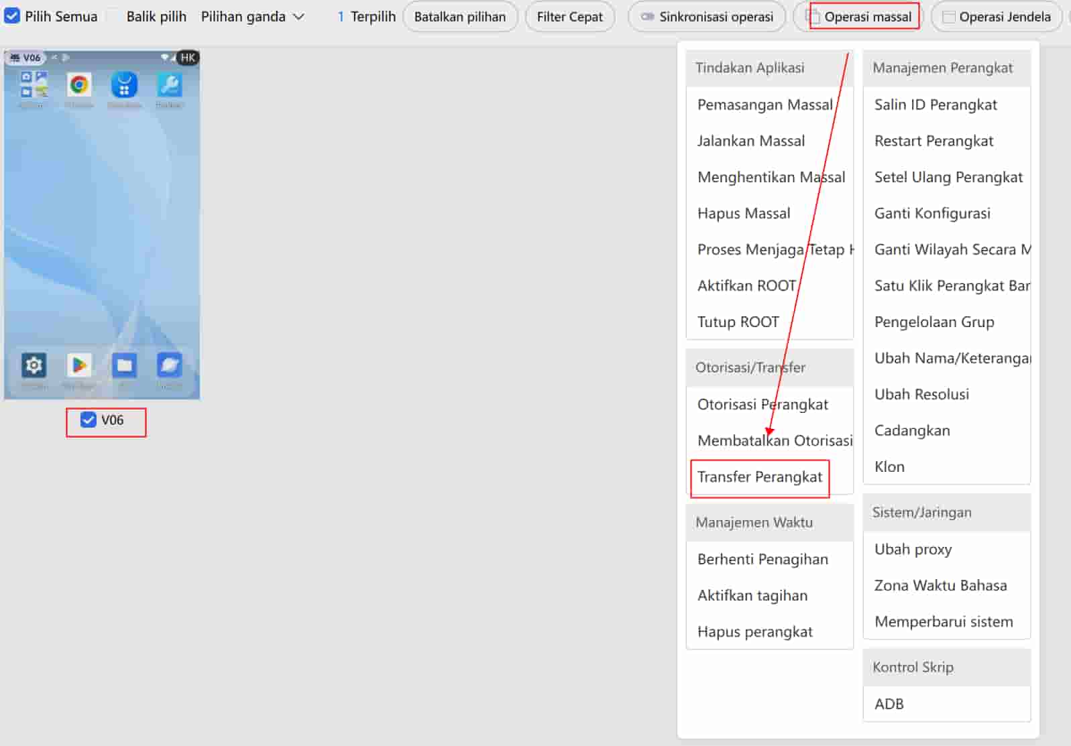
Task: Open Chrome on the V06 phone screen
Action: pyautogui.click(x=79, y=85)
